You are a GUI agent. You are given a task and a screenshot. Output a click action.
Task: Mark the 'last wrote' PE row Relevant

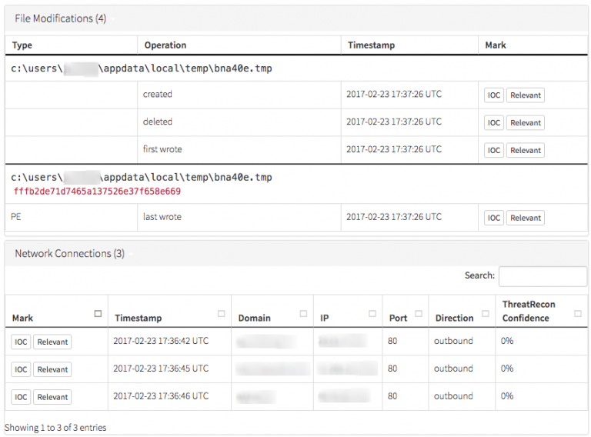point(525,218)
